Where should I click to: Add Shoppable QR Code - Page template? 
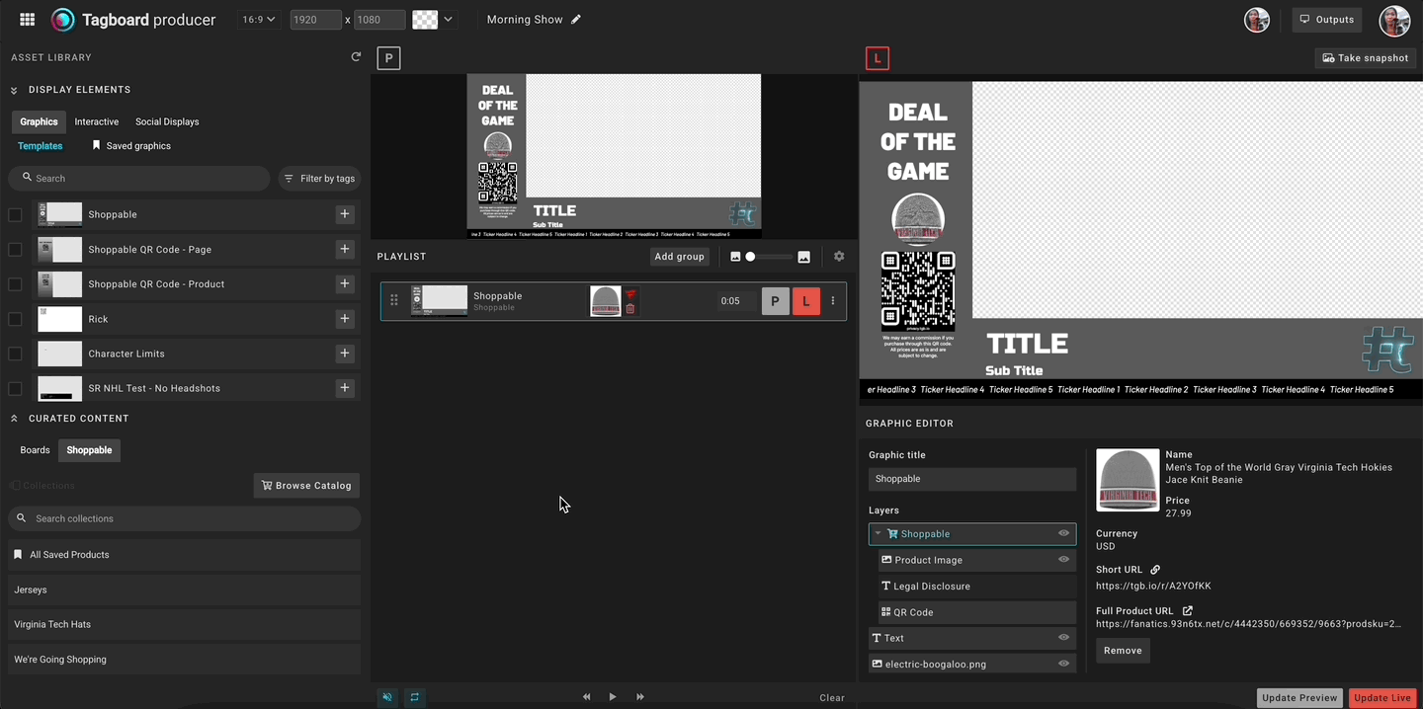344,249
